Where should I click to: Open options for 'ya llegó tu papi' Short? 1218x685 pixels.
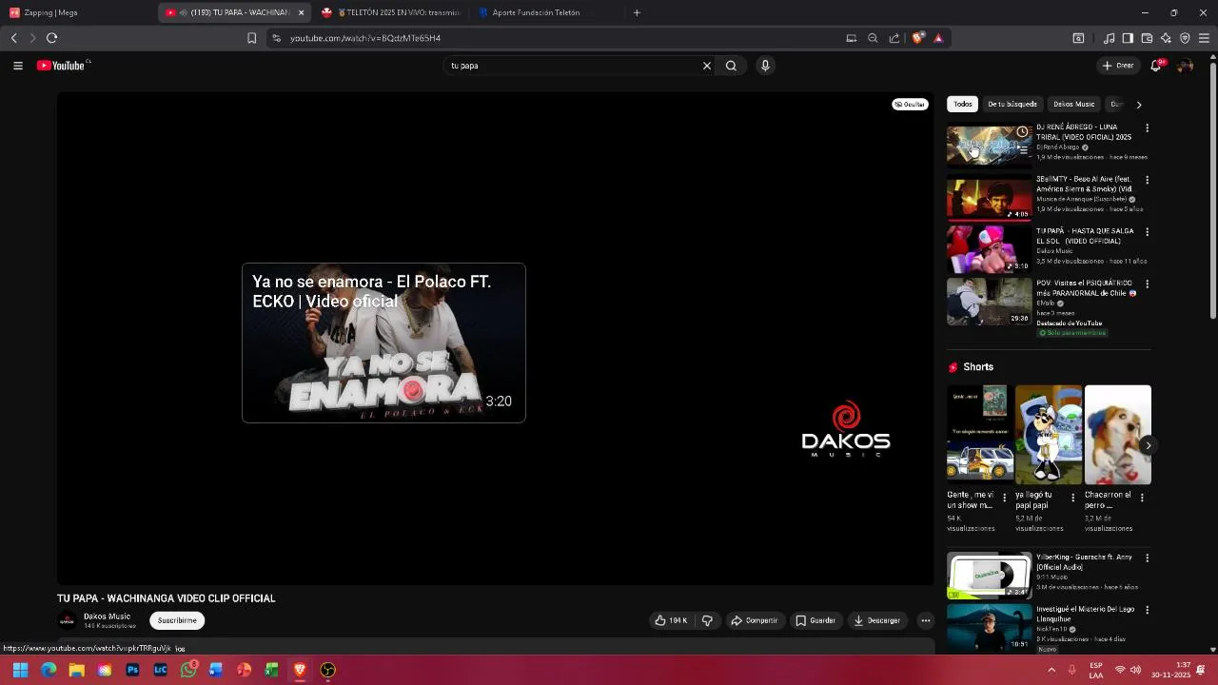click(x=1073, y=497)
